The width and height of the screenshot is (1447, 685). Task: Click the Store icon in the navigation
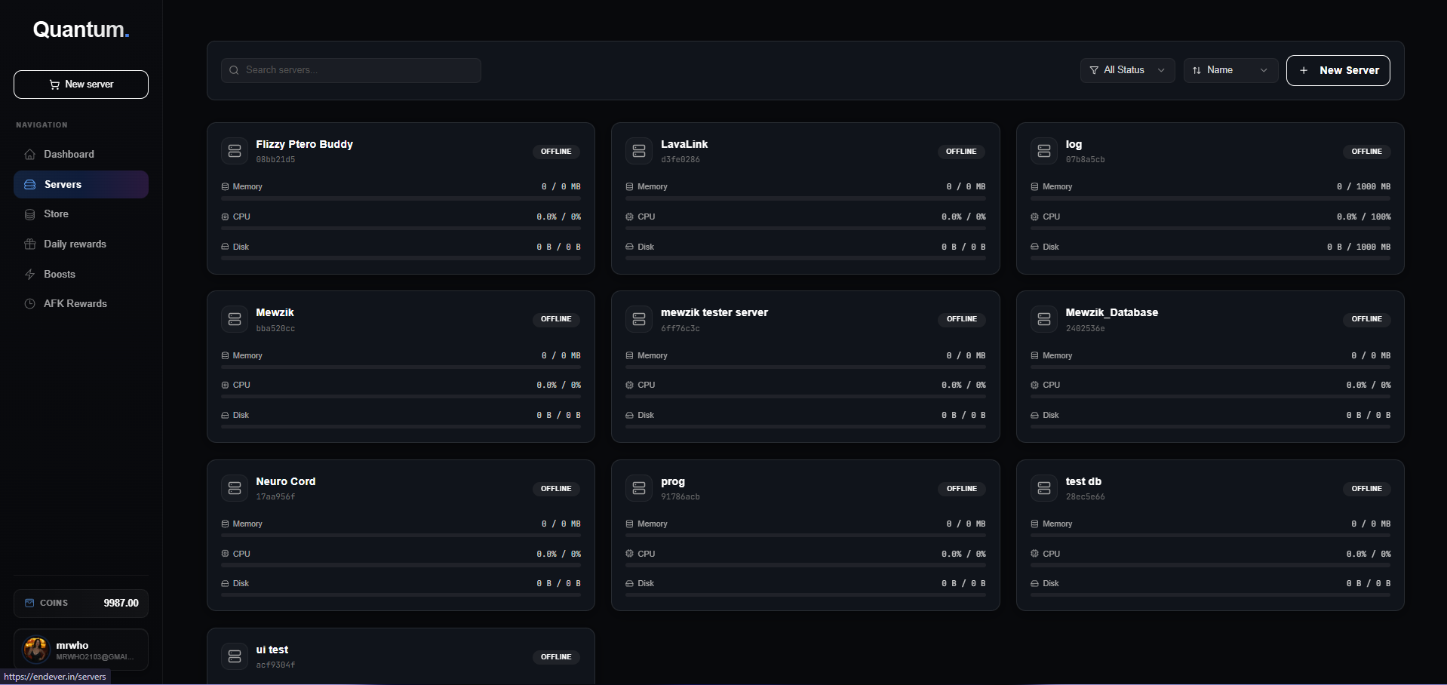pos(30,214)
